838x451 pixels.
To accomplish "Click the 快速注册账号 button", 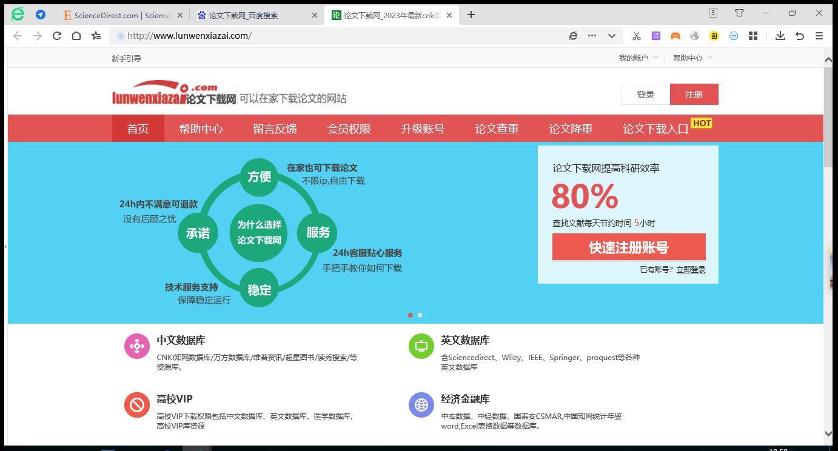I will click(629, 247).
